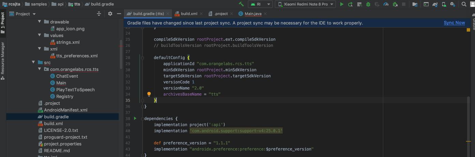475x157 pixels.
Task: Click the Collapse All icon in Project panel
Action: 99,14
